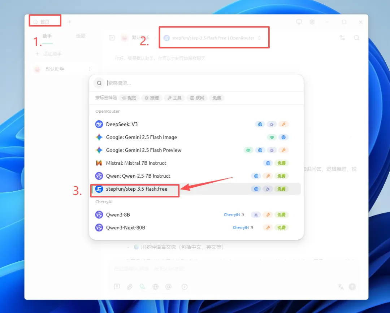Viewport: 390px width, 313px height.
Task: Open CherryIN link on Qwen3-Next-80B row
Action: click(243, 228)
